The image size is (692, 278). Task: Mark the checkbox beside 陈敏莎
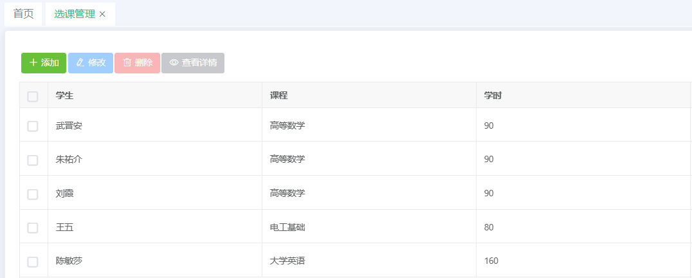(x=33, y=261)
